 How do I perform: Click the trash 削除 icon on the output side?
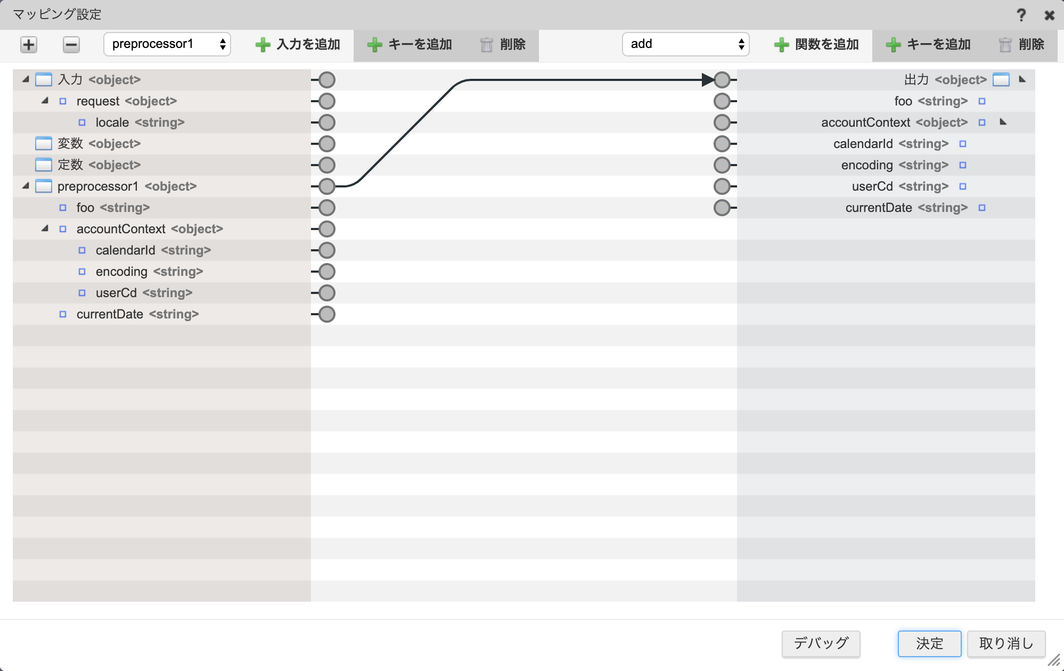click(1006, 45)
